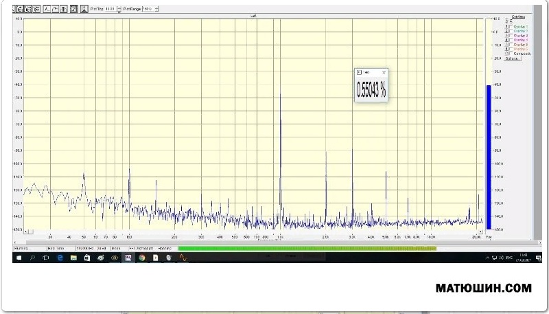This screenshot has height=314, width=549.
Task: Open File Explorer from the taskbar
Action: (x=73, y=258)
